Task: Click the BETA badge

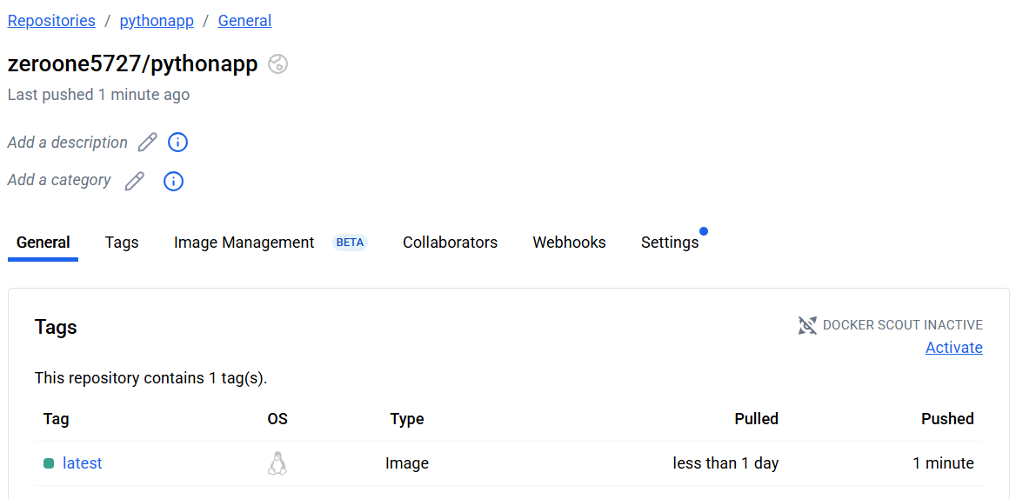Action: click(x=350, y=243)
